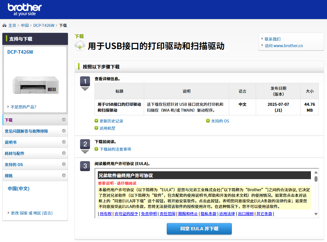
Task: Click 重要说明 - 请仔细阅读 red notice
Action: (x=117, y=183)
